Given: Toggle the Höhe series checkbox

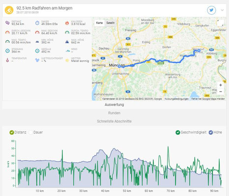Looking at the screenshot, I should click(211, 132).
